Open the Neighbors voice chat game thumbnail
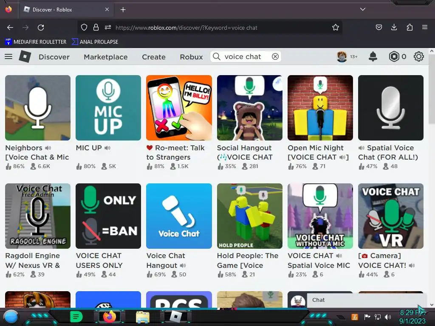The height and width of the screenshot is (326, 435). point(38,108)
